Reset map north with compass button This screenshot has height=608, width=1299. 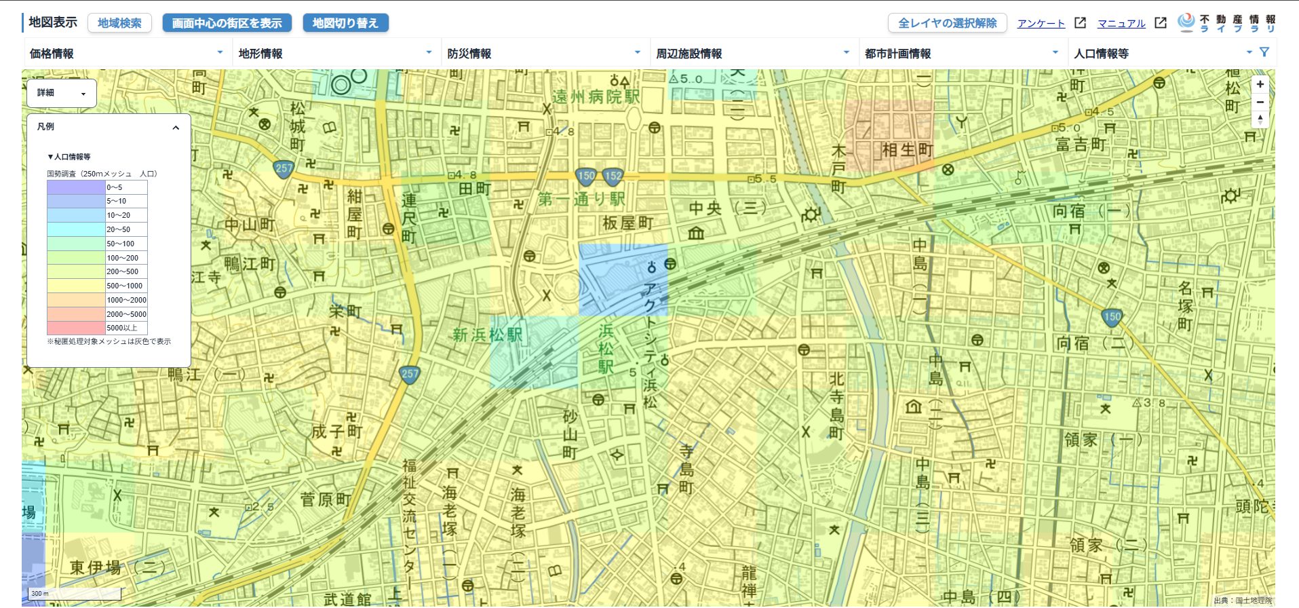pos(1260,119)
